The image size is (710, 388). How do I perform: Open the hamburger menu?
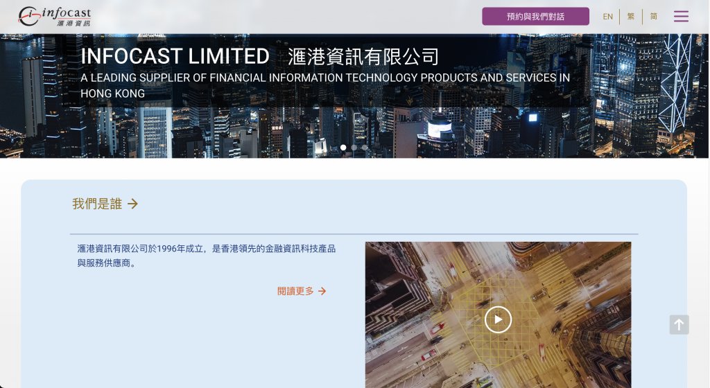[x=681, y=16]
